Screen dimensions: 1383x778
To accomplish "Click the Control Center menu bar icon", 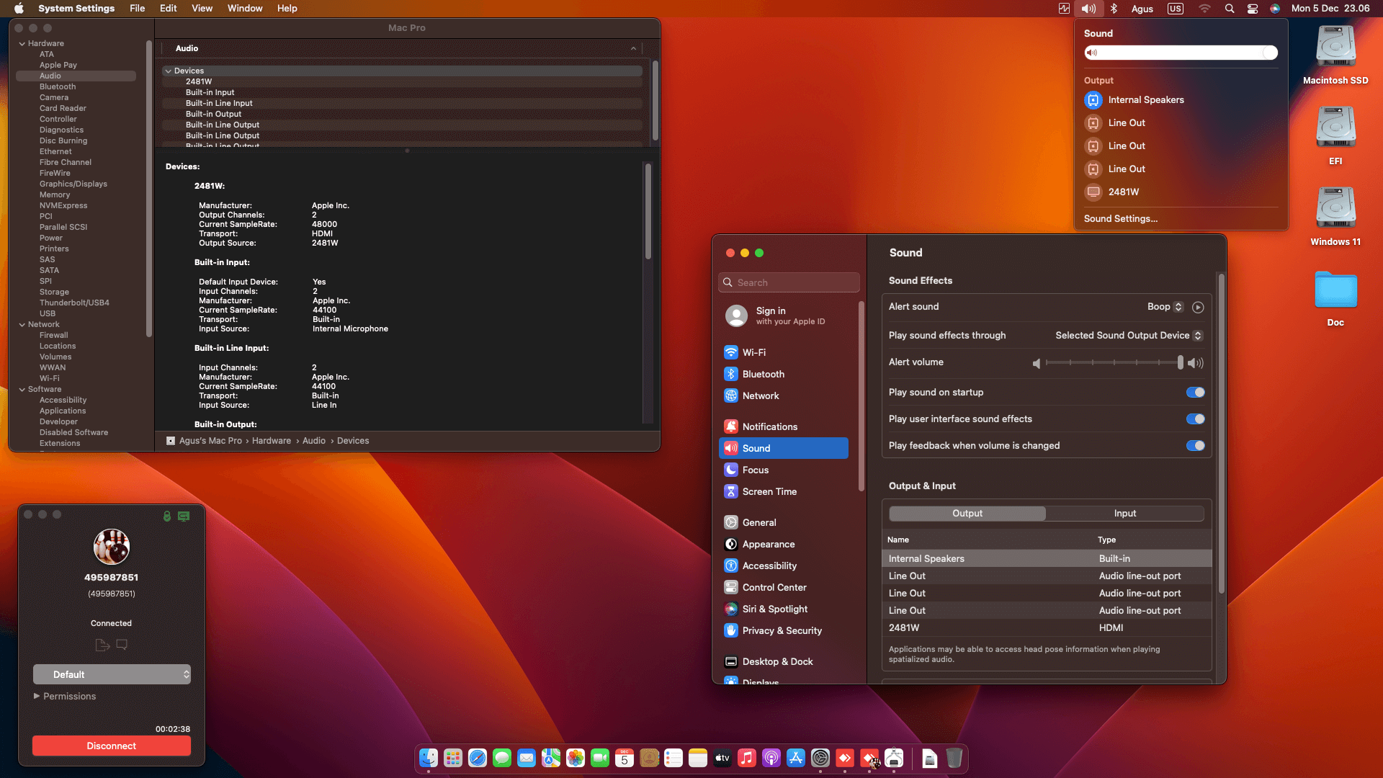I will point(1253,9).
